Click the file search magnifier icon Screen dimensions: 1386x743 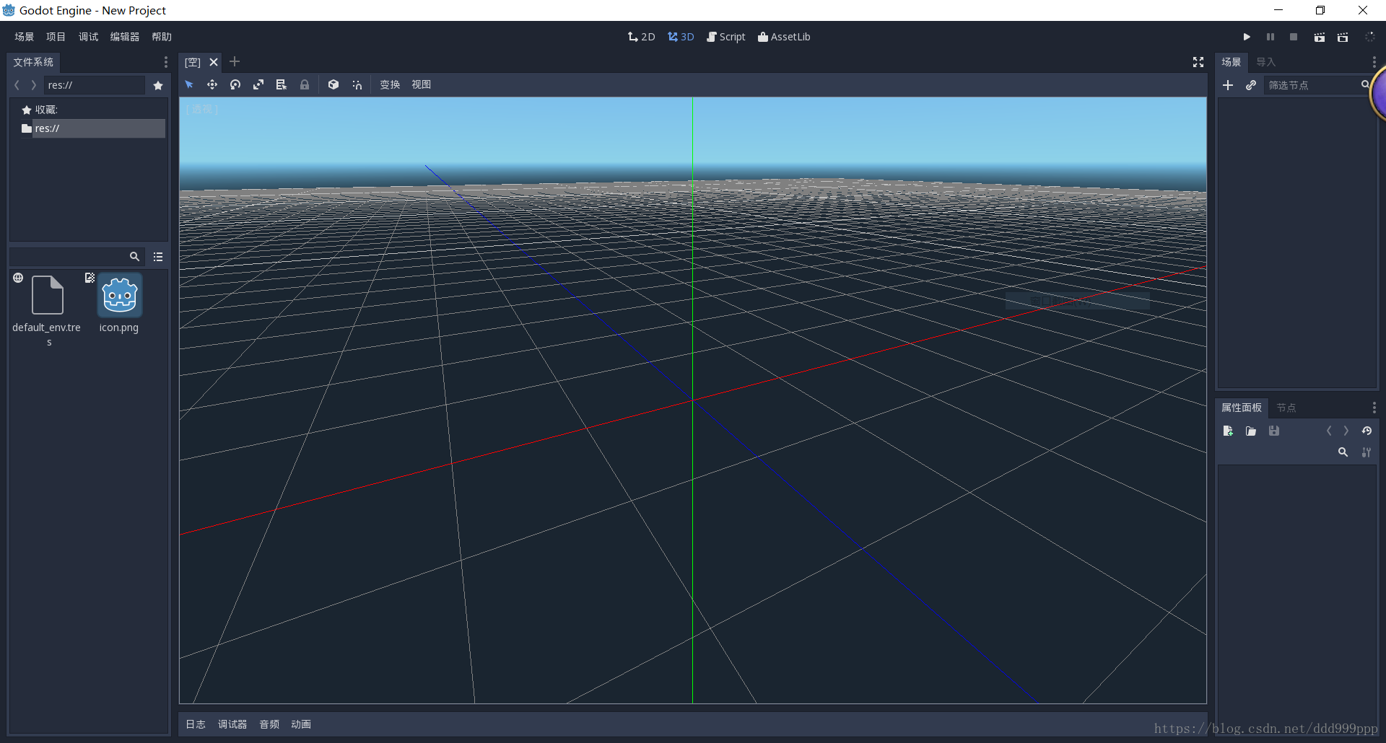(134, 257)
